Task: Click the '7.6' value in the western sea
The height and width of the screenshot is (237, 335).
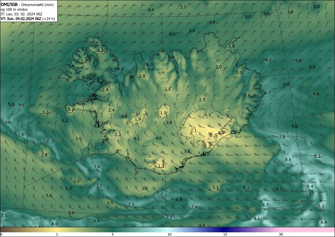Action: (x=21, y=134)
